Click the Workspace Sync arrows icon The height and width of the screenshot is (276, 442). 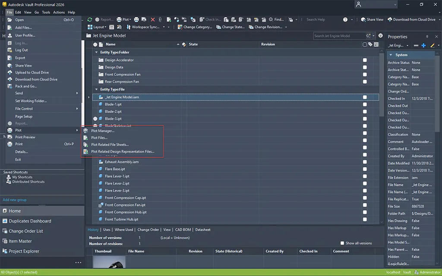tap(129, 27)
